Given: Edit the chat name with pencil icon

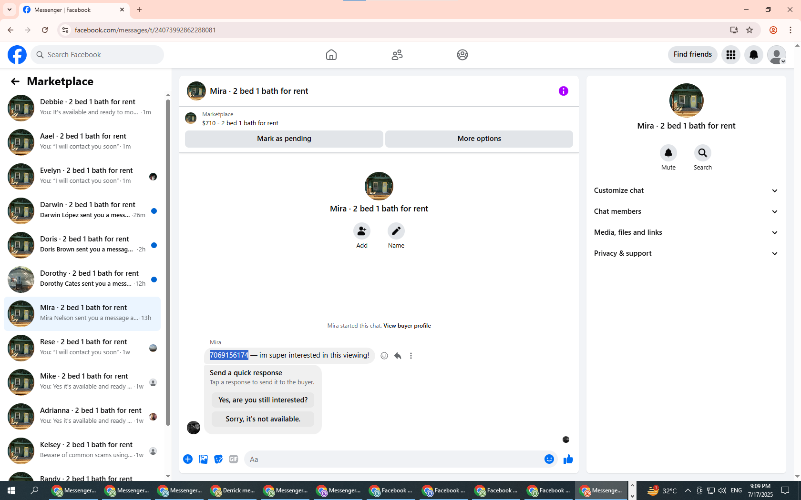Looking at the screenshot, I should pos(396,231).
